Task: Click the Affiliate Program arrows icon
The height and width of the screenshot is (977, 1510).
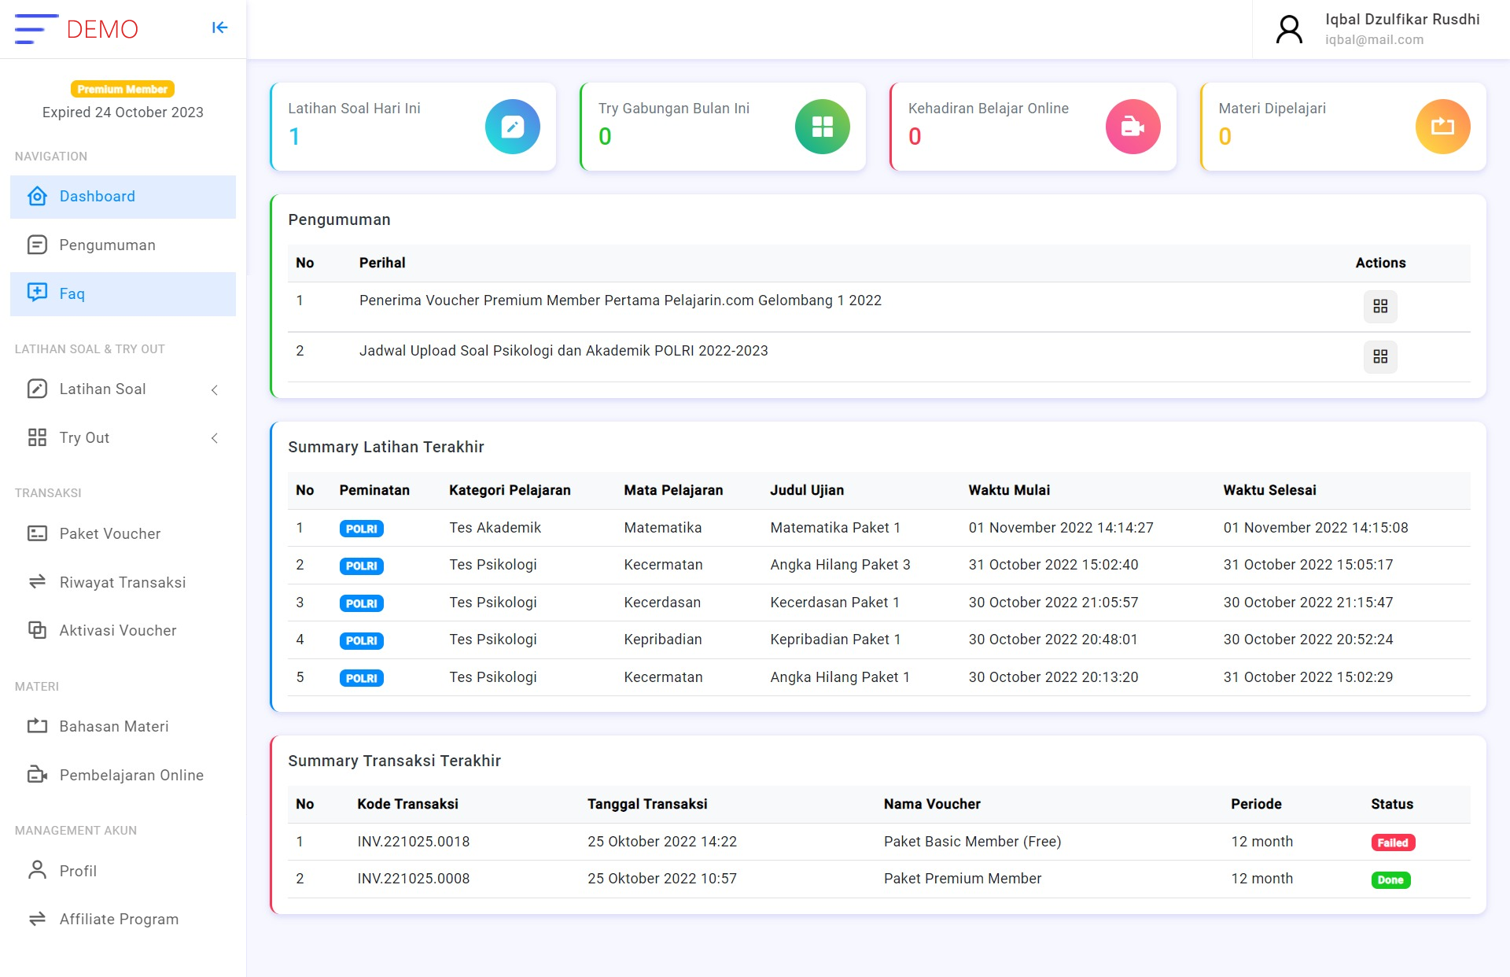Action: tap(37, 919)
